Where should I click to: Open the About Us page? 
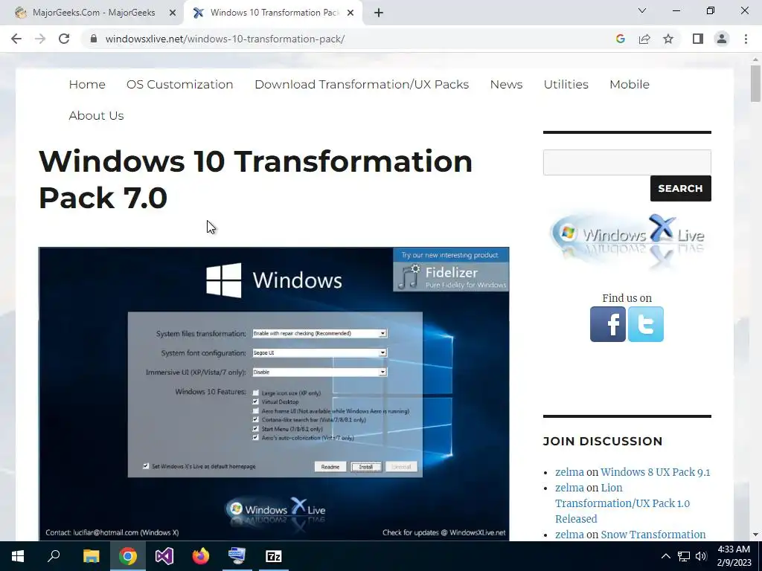(96, 115)
